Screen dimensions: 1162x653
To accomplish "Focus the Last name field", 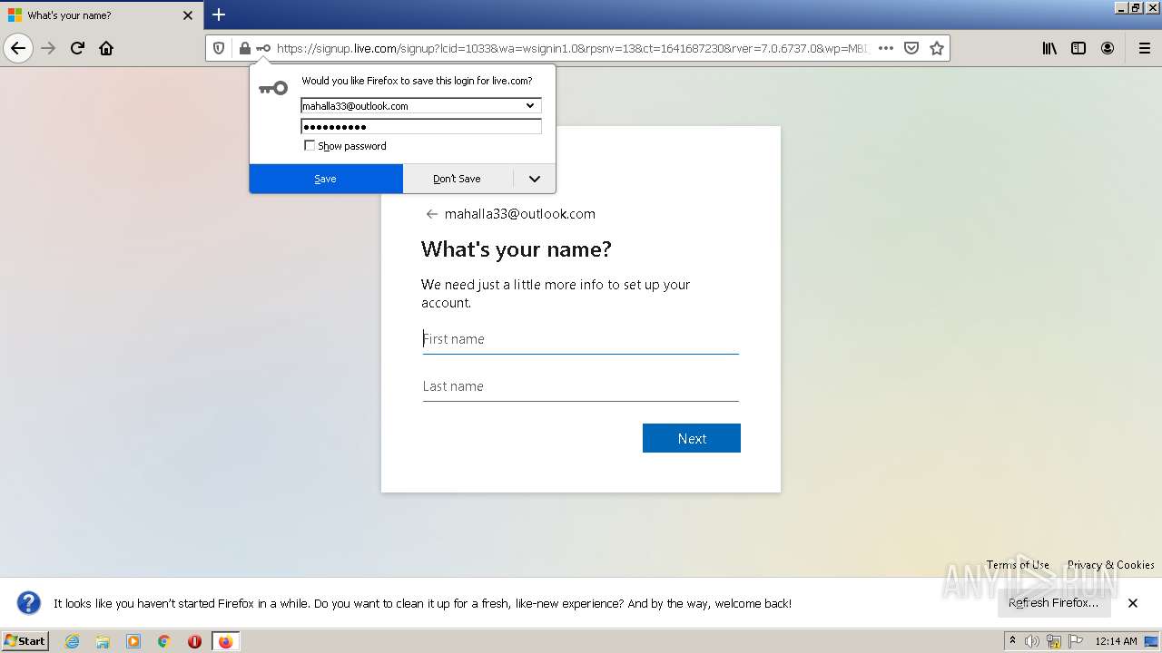I will click(x=581, y=386).
